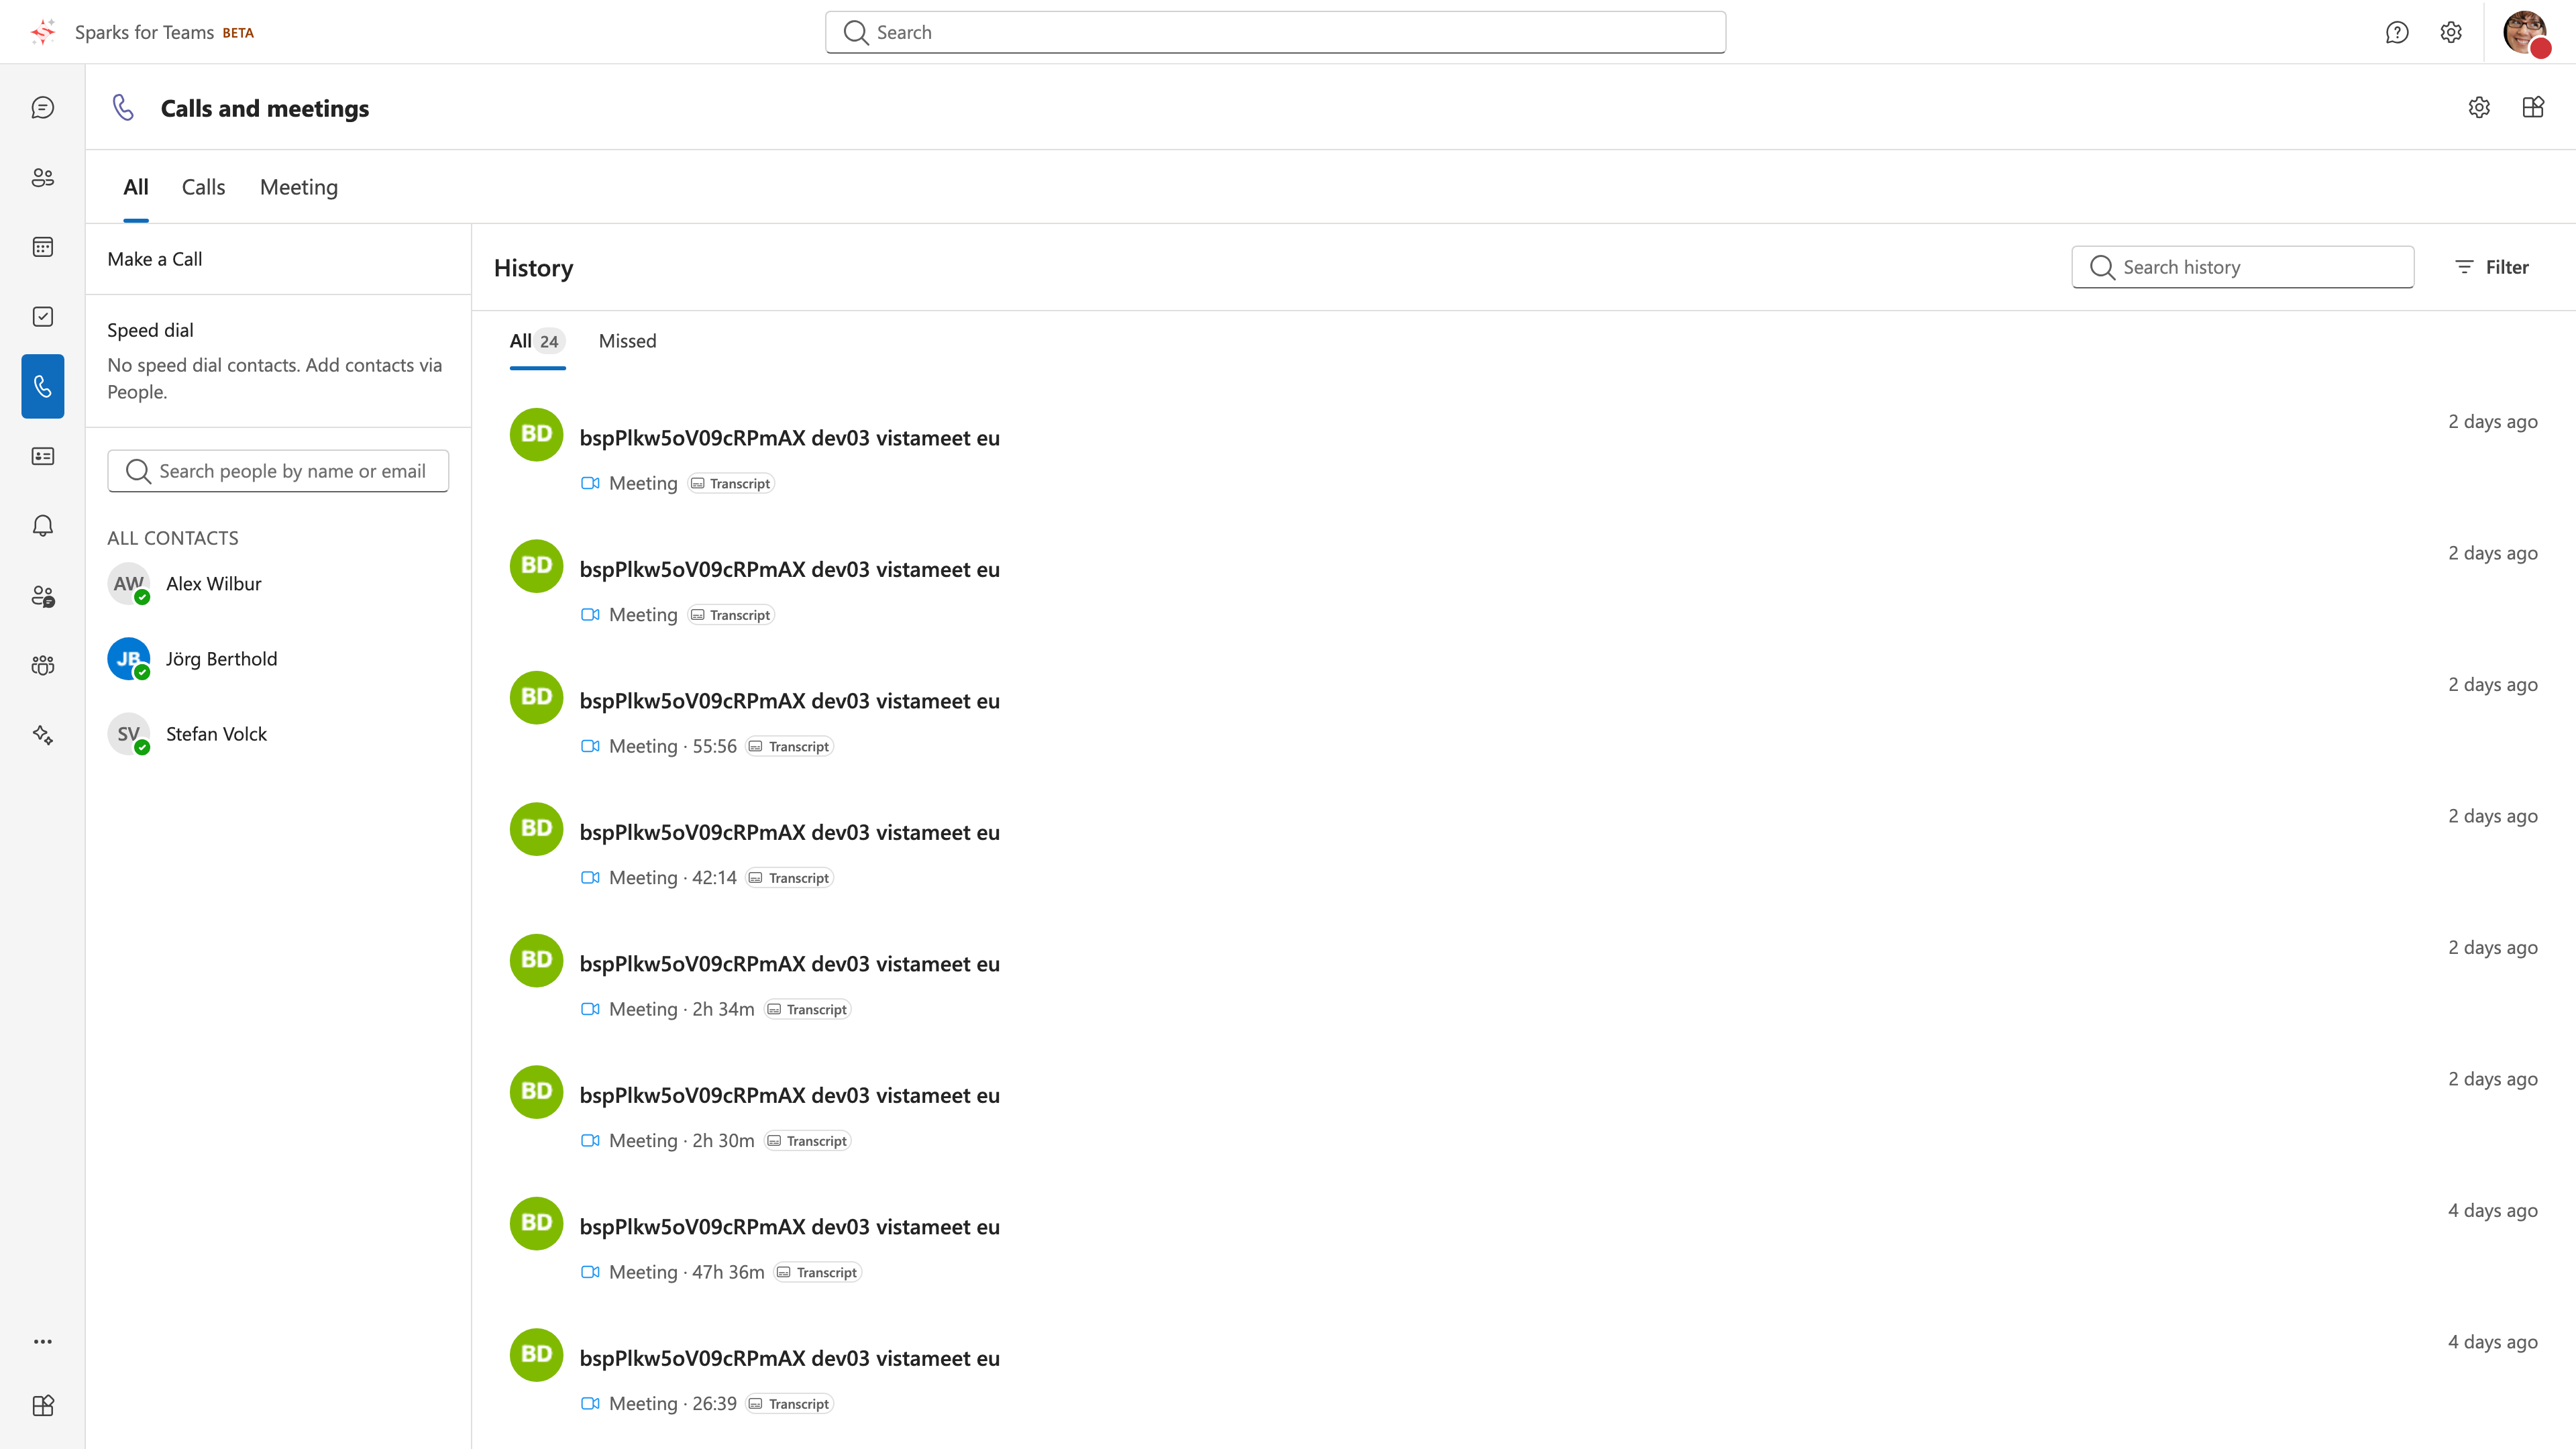Image resolution: width=2576 pixels, height=1449 pixels.
Task: Open the more options ellipsis in sidebar
Action: [x=42, y=1341]
